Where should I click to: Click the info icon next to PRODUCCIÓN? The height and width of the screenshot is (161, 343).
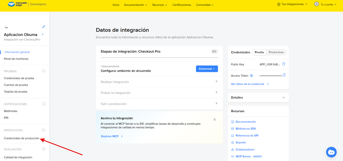click(44, 130)
